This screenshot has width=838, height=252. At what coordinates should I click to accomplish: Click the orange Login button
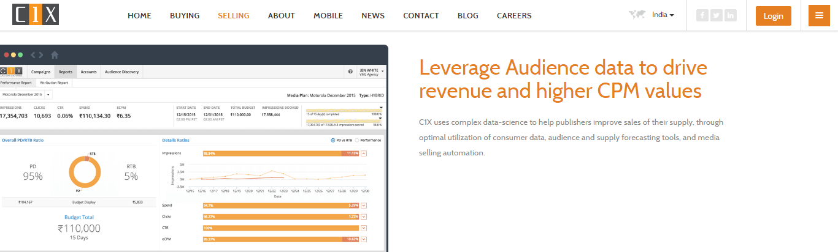click(x=773, y=16)
